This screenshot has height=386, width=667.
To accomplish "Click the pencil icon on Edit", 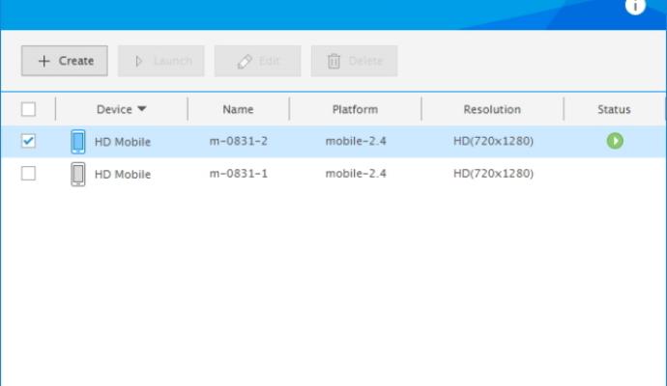I will point(244,61).
